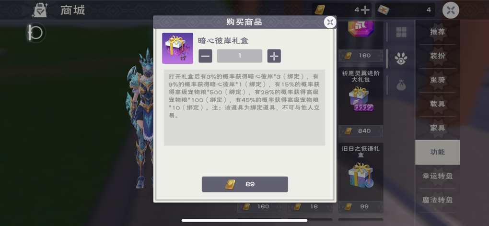Image resolution: width=489 pixels, height=226 pixels.
Task: Select the 魔法转盘 tab
Action: [x=437, y=200]
